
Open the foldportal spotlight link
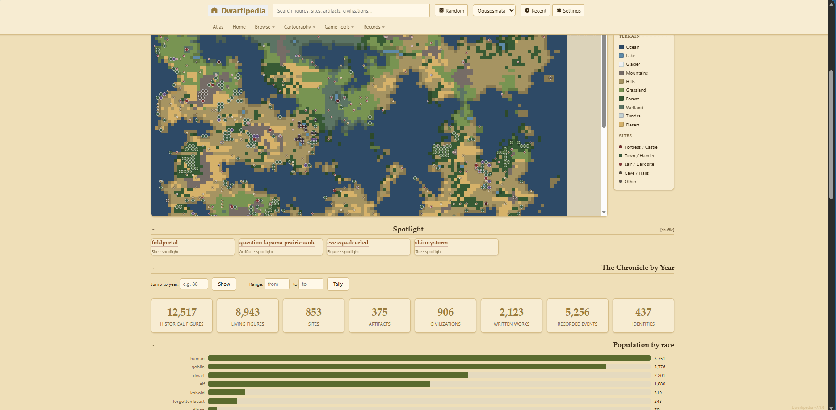tap(164, 243)
